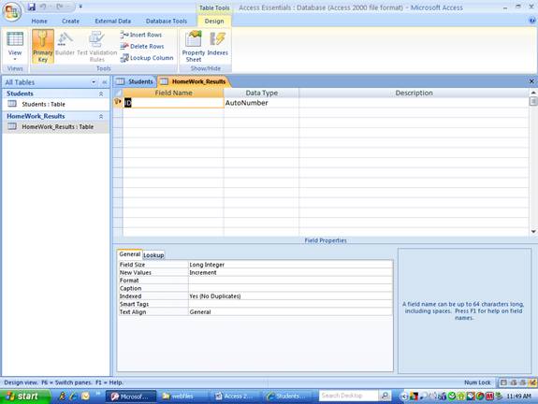Viewport: 538px width, 404px height.
Task: Click the Caption property box
Action: click(290, 288)
